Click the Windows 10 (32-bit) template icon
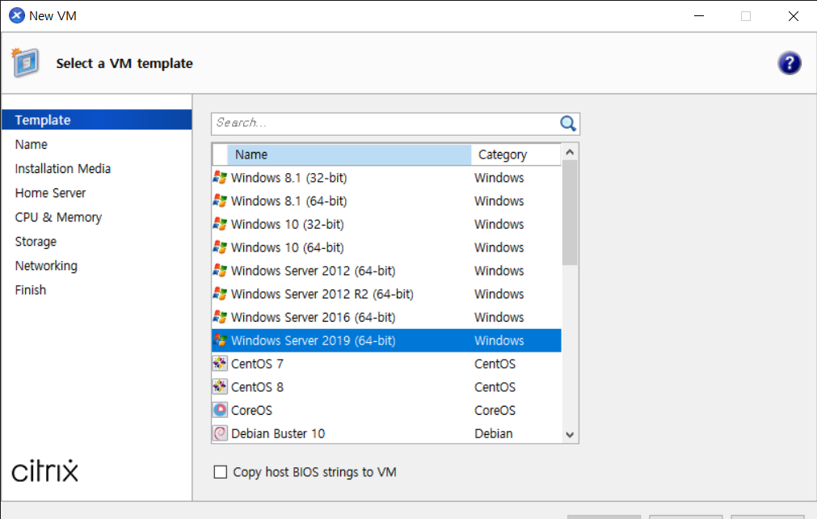The image size is (817, 519). 220,224
